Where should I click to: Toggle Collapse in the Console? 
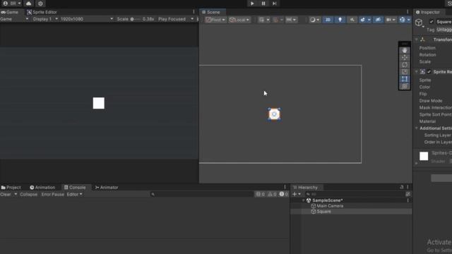(28, 195)
